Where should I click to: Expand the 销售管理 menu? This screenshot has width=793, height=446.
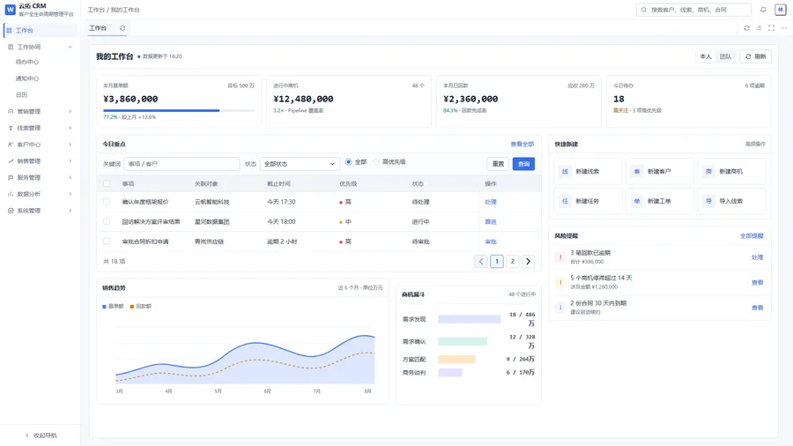(70, 161)
